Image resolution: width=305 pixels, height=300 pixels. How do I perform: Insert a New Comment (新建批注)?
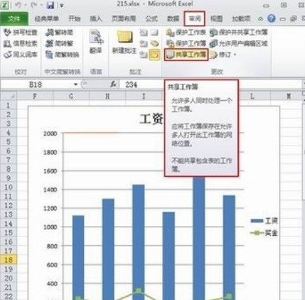(124, 42)
